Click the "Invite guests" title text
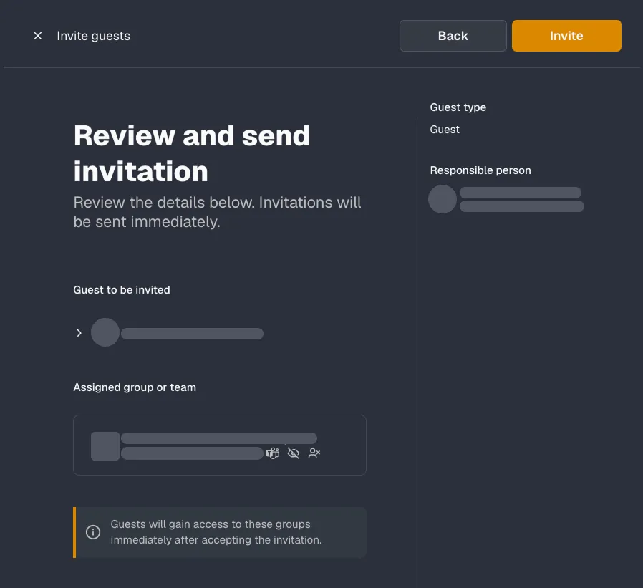643x588 pixels. [x=94, y=36]
